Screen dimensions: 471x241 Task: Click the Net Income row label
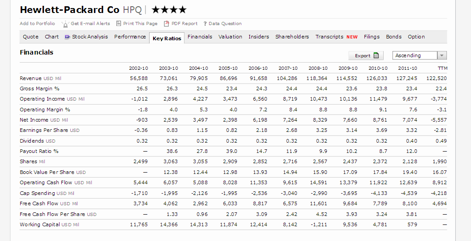[44, 120]
